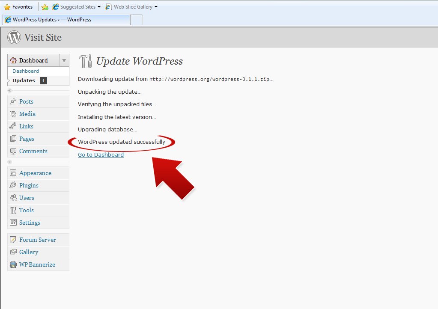The height and width of the screenshot is (309, 438).
Task: Click the Pages document icon
Action: [13, 139]
